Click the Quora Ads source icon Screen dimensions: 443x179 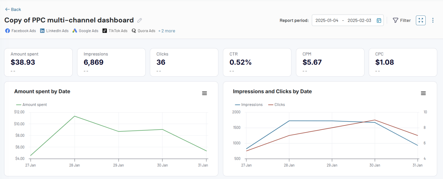click(134, 31)
